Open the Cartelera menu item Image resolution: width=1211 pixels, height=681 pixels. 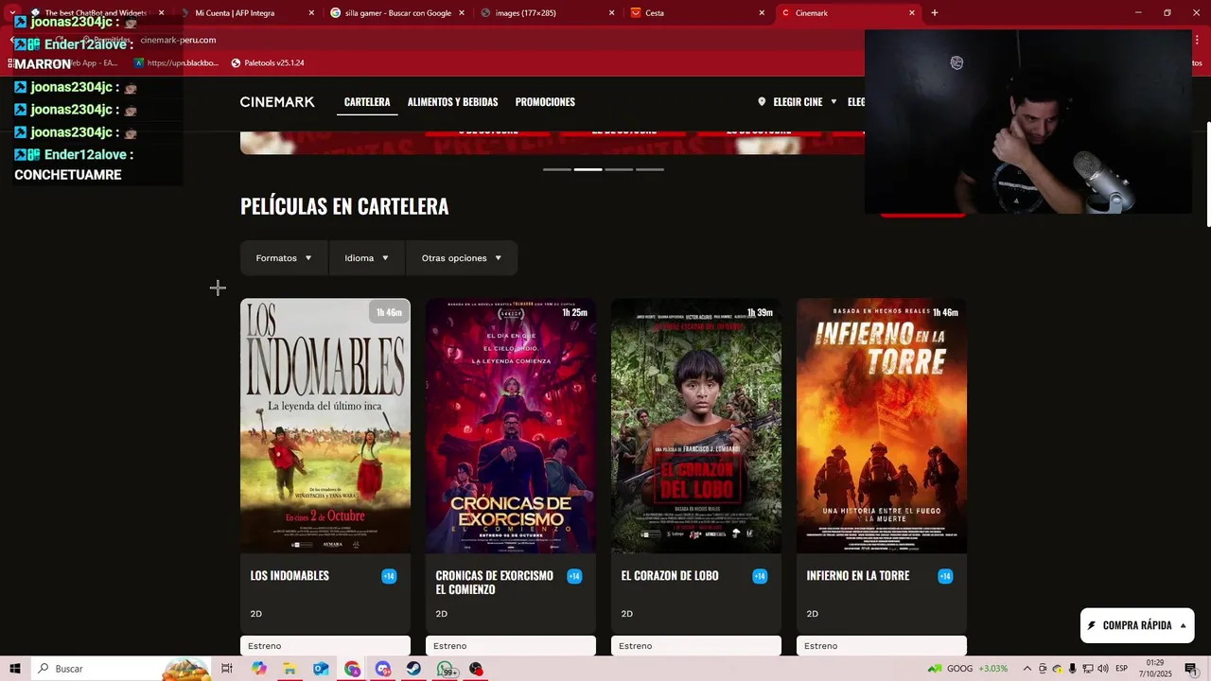(x=367, y=102)
